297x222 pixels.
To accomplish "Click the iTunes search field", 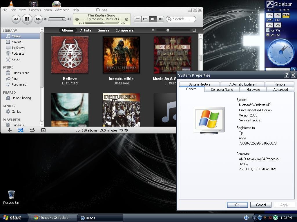I will tap(181, 19).
